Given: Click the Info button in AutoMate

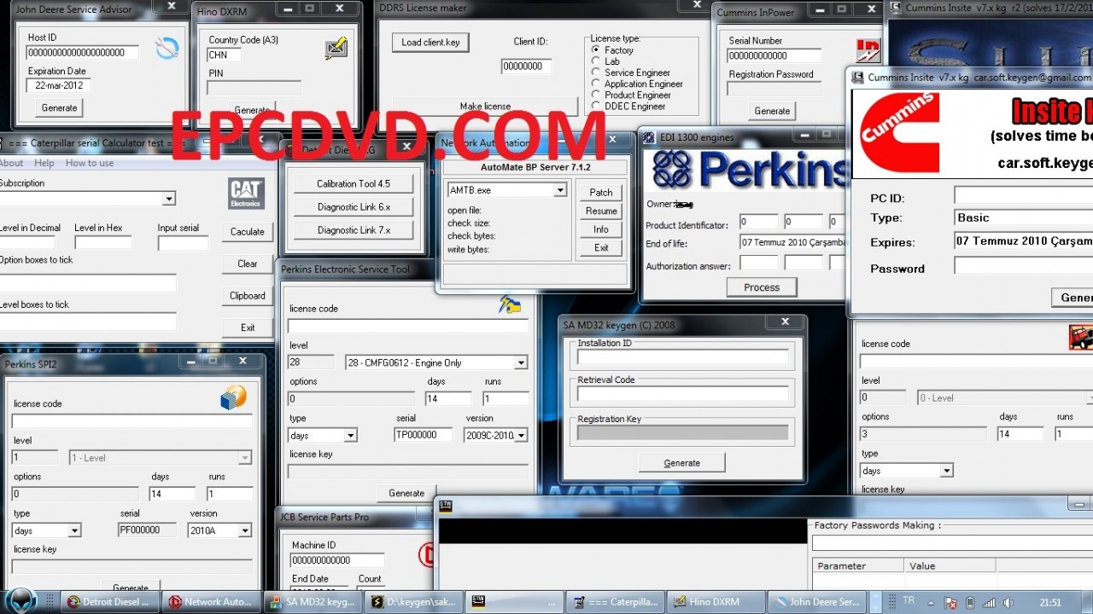Looking at the screenshot, I should click(601, 229).
